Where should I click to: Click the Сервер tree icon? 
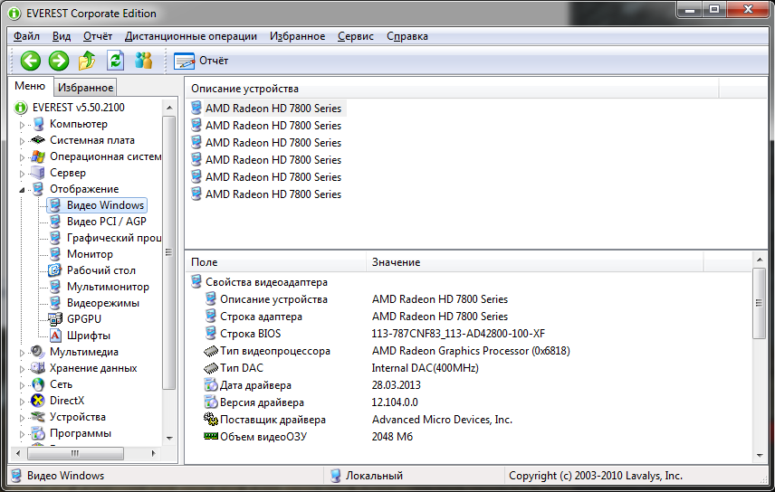[x=37, y=173]
